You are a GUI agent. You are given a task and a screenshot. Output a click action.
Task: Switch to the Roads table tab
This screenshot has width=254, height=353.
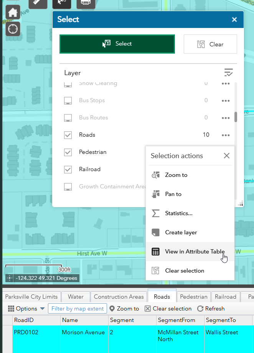pyautogui.click(x=162, y=296)
